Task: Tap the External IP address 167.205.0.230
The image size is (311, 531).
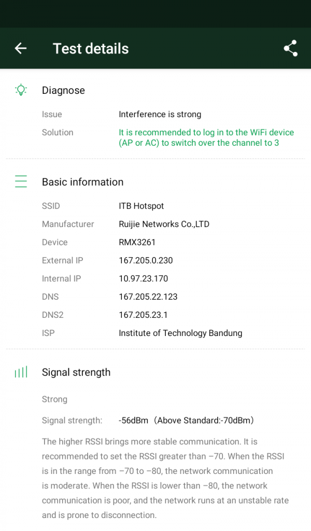Action: click(x=146, y=260)
